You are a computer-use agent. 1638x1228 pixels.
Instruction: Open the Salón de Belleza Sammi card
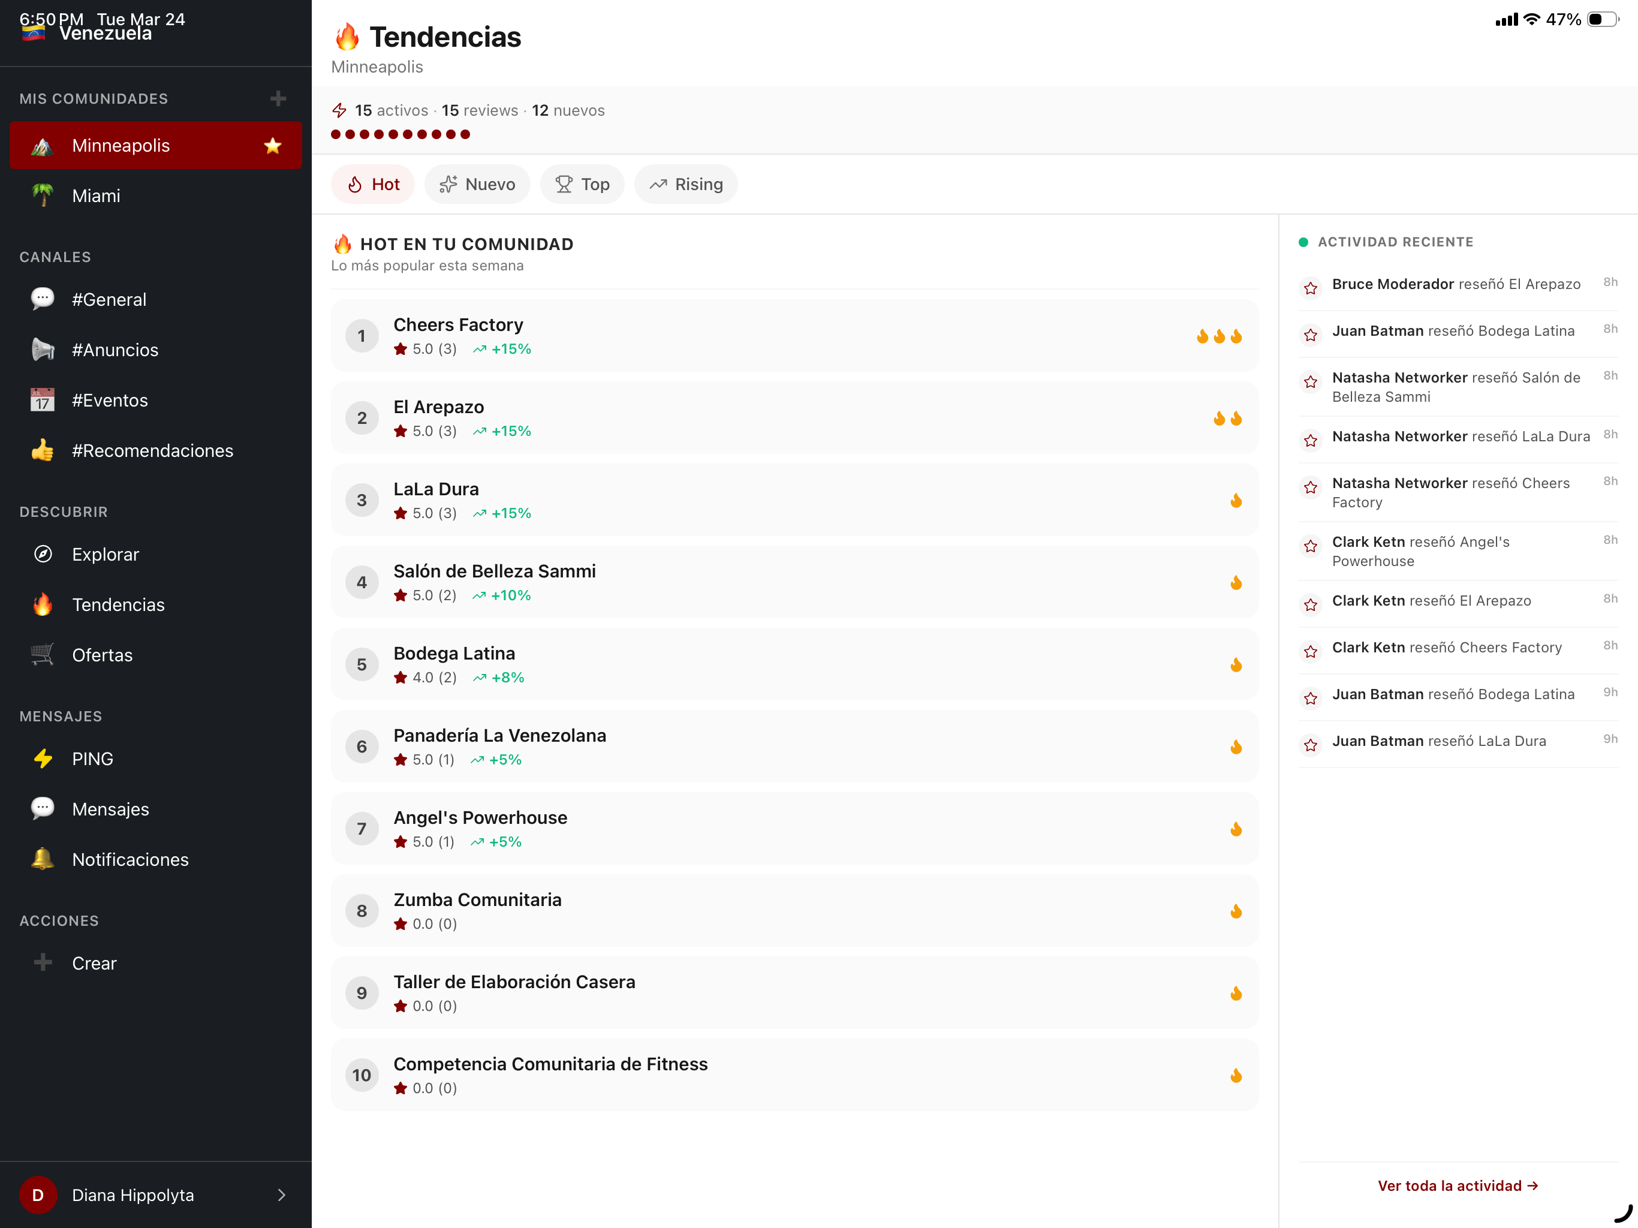coord(794,583)
